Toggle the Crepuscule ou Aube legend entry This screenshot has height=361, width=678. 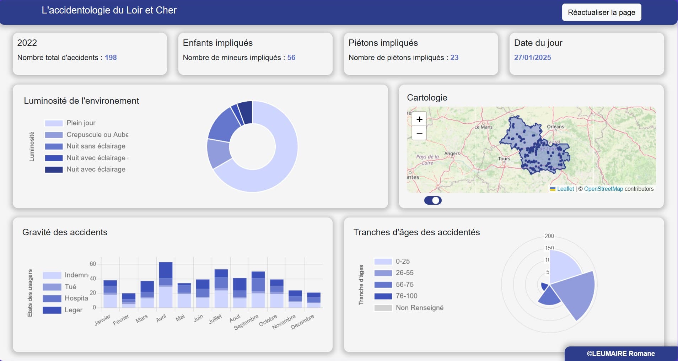[x=97, y=135]
